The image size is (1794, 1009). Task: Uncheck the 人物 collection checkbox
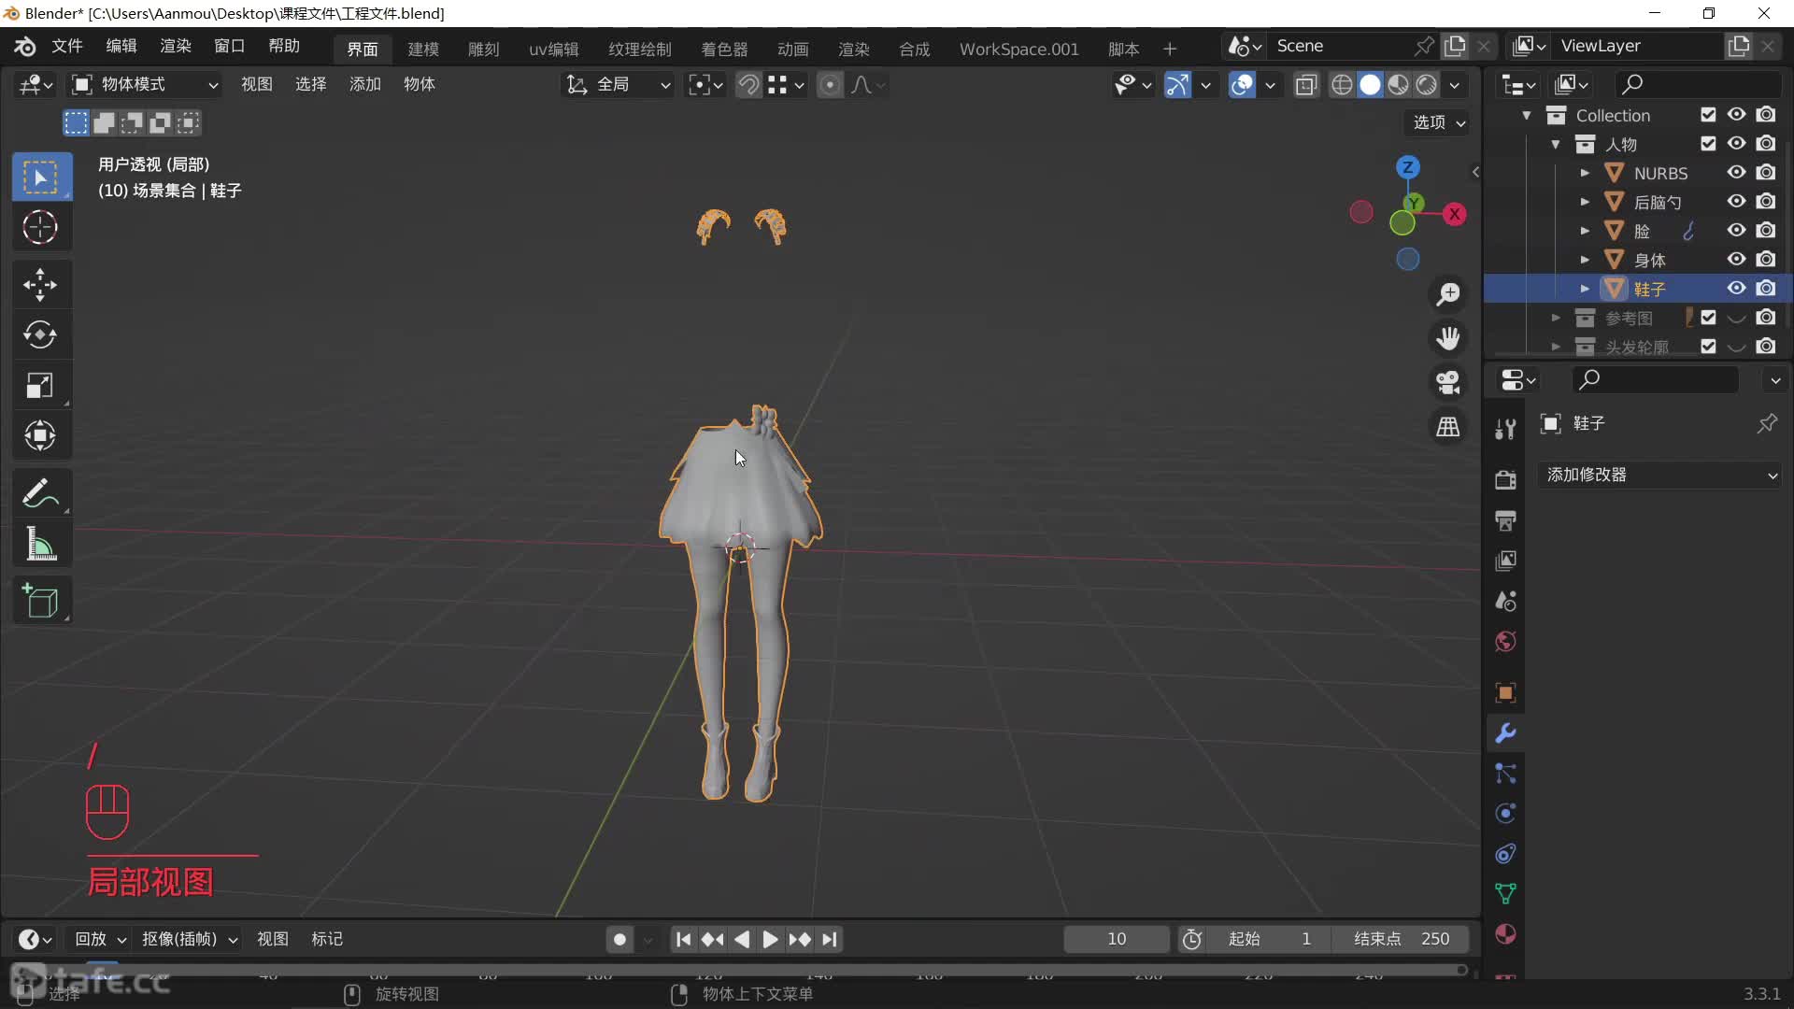click(x=1708, y=144)
